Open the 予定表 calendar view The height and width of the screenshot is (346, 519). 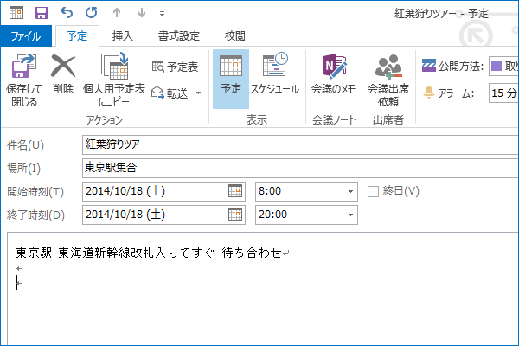tap(175, 67)
